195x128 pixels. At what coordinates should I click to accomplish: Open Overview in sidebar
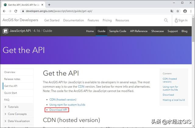(18, 72)
